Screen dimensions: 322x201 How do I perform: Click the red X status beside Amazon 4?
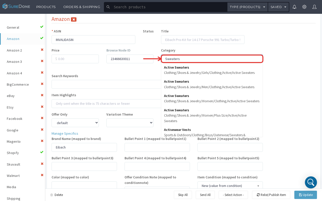coord(42,73)
